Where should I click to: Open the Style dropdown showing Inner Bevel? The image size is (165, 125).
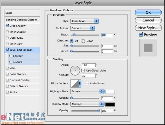(84, 21)
